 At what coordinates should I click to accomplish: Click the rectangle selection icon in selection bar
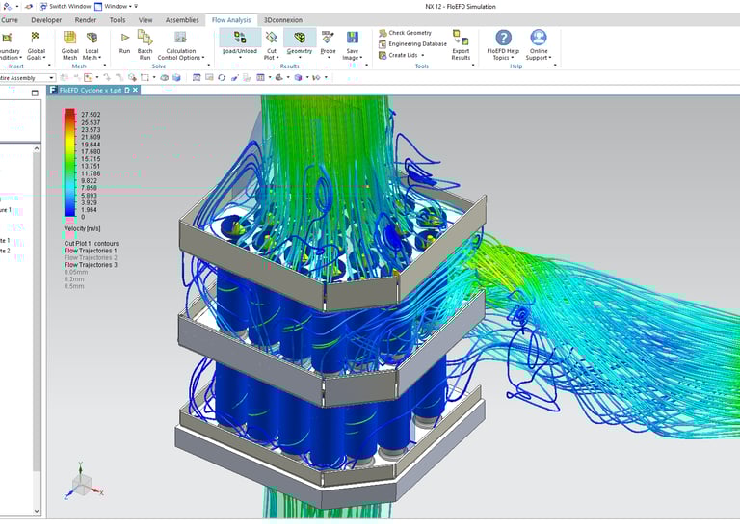tap(145, 77)
